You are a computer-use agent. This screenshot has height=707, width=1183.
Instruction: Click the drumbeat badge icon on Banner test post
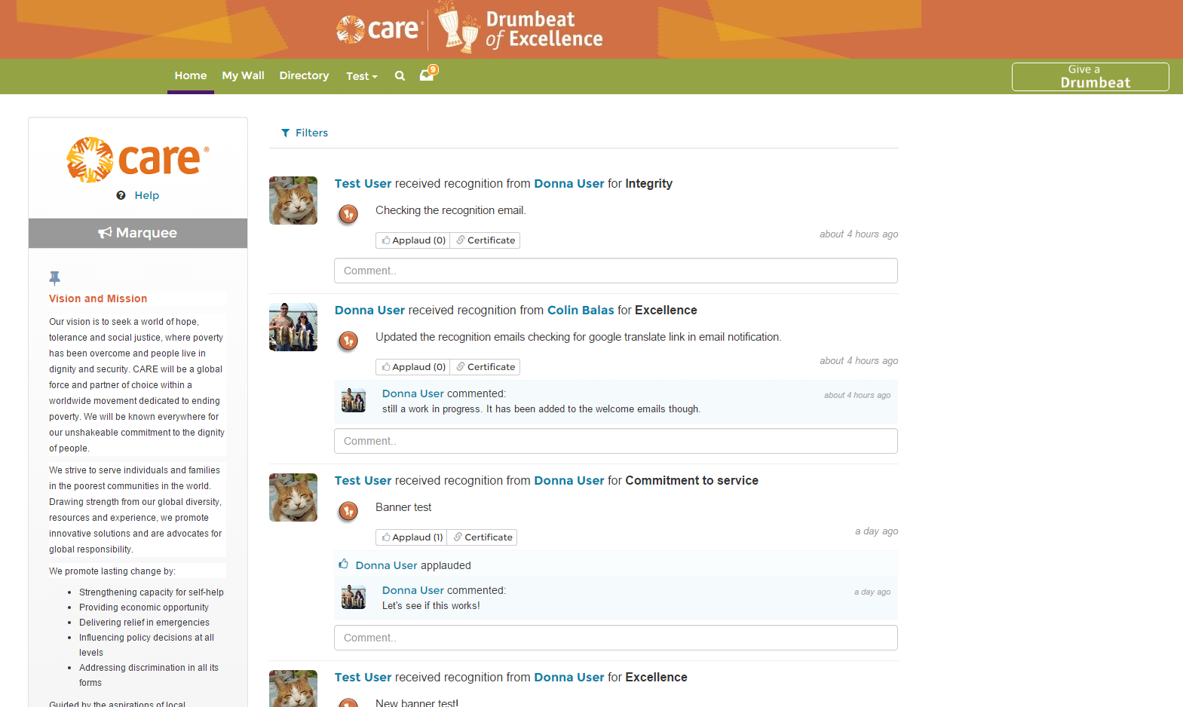348,512
